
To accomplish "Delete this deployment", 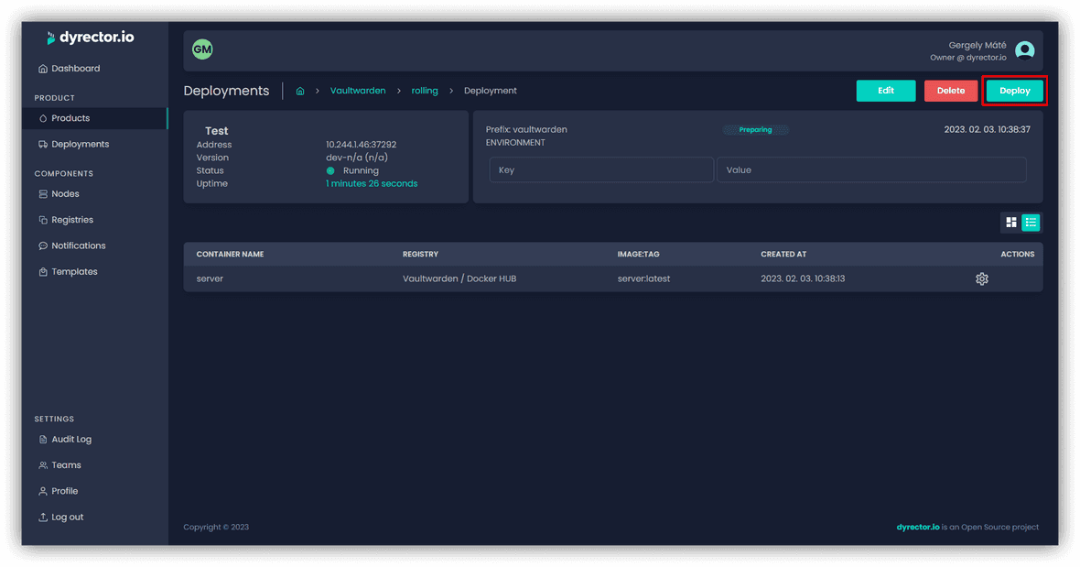I will 951,91.
